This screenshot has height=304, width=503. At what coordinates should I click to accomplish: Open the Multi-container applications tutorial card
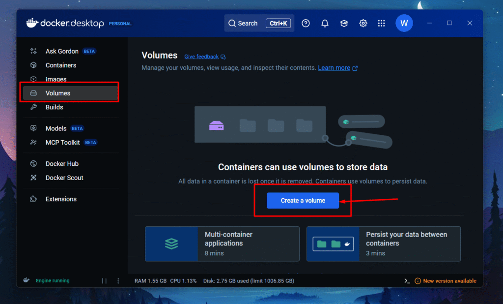(222, 243)
